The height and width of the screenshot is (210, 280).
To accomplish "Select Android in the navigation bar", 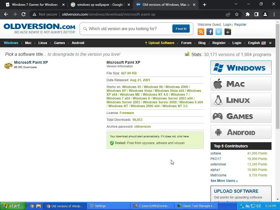I will 78,43.
